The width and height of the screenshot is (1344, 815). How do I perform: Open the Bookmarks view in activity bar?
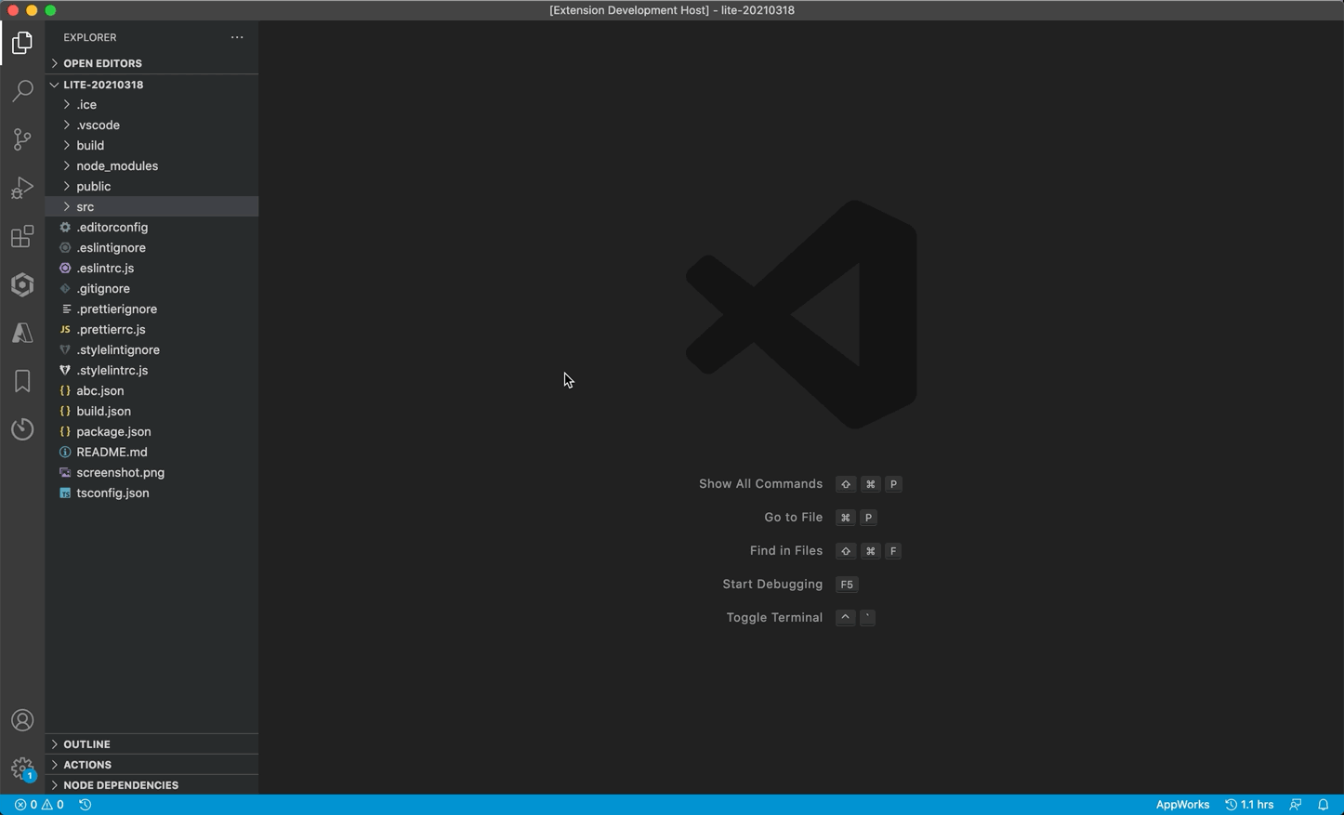(22, 381)
